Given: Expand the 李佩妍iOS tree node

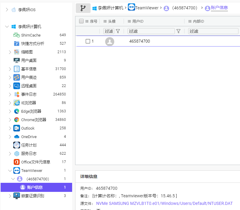Looking at the screenshot, I should tap(7, 10).
